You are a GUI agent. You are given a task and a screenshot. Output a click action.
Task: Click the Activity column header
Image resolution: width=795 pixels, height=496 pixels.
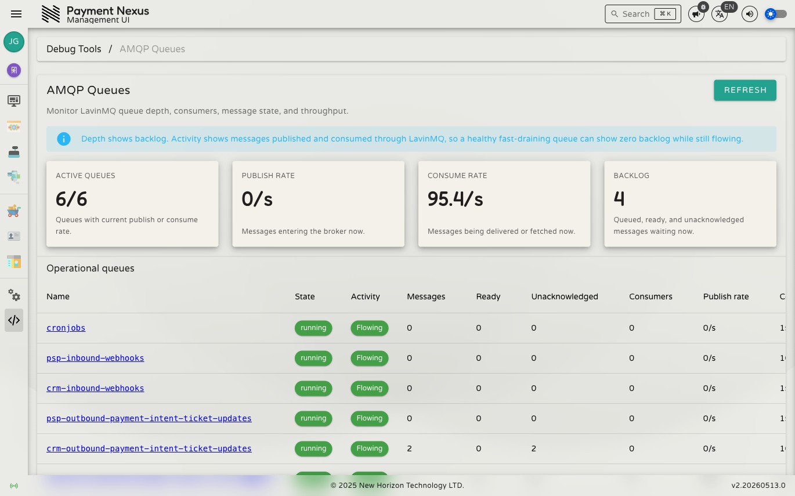point(365,296)
